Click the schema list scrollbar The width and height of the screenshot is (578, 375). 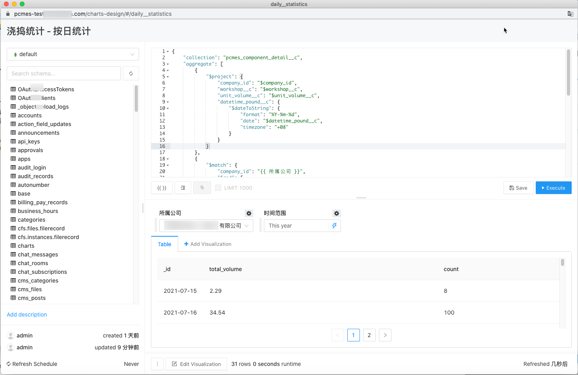[136, 99]
